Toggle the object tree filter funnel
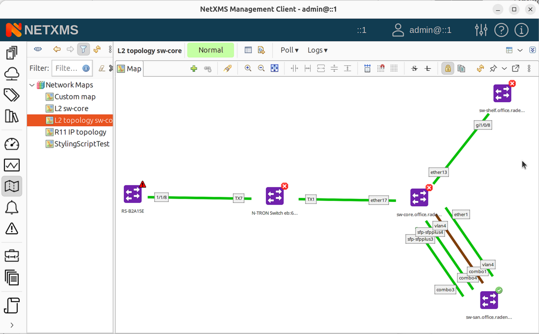This screenshot has height=334, width=539. pyautogui.click(x=84, y=50)
